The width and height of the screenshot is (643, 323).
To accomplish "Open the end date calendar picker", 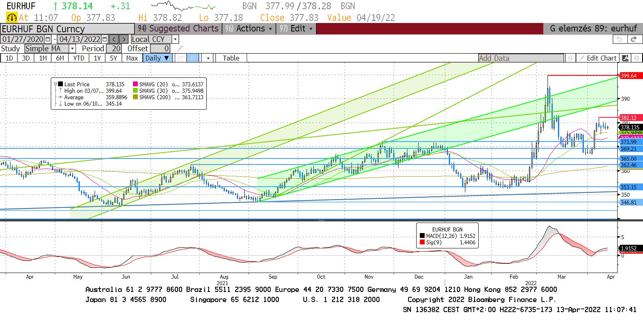I will pyautogui.click(x=105, y=39).
